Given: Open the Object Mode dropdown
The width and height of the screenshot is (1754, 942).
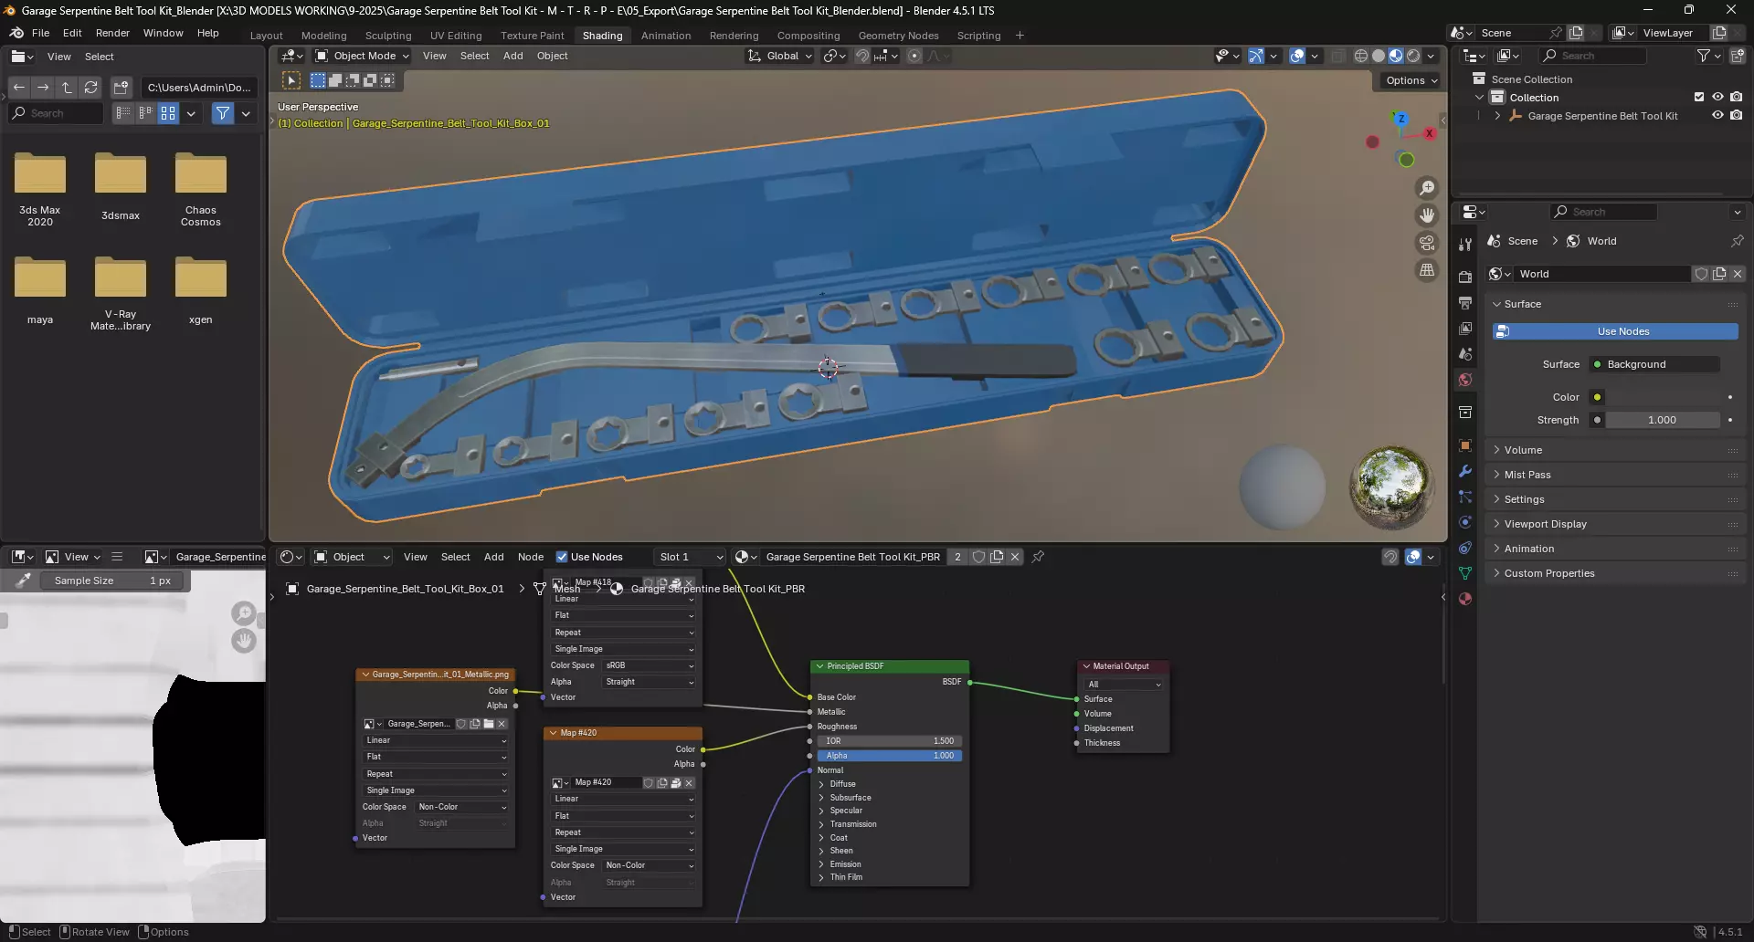Looking at the screenshot, I should point(362,56).
